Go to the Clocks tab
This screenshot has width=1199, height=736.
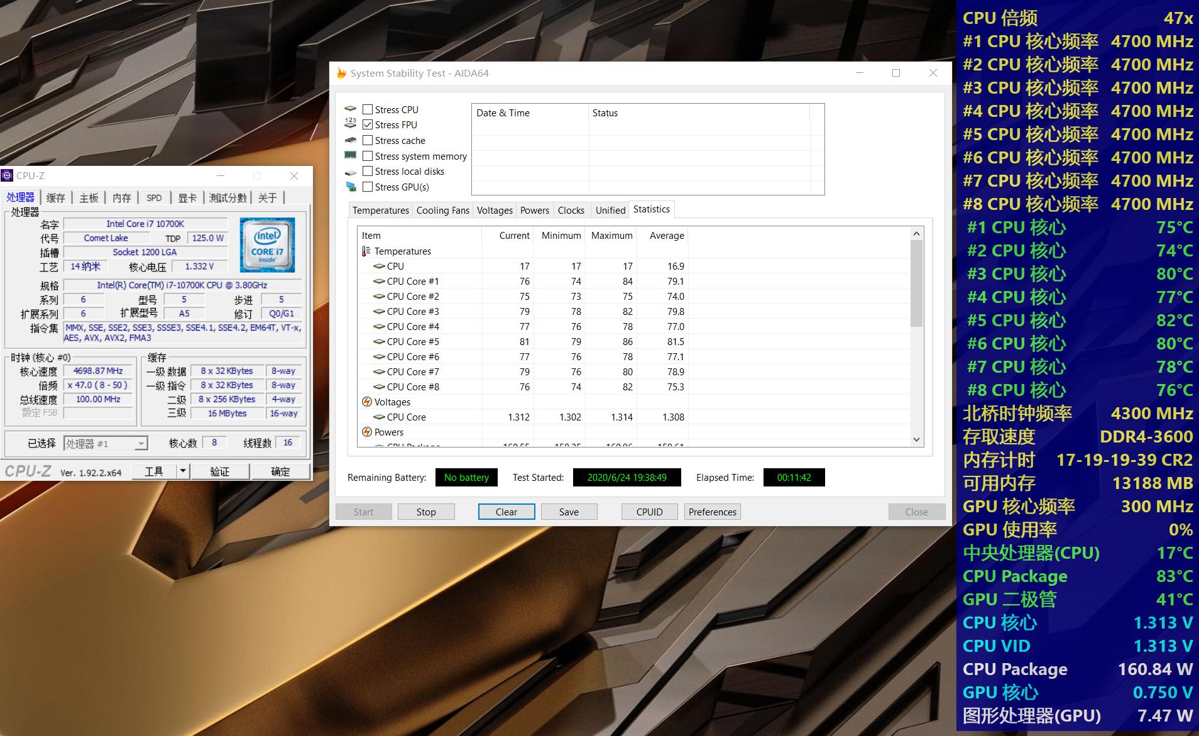(x=571, y=211)
